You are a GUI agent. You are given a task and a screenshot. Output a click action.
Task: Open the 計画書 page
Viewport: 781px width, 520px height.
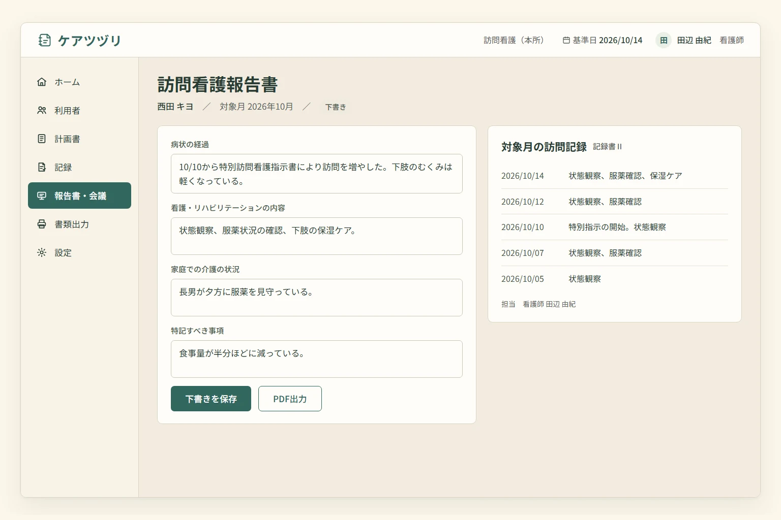79,139
